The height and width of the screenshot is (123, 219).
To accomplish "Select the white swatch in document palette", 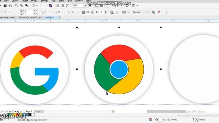I will point(33,115).
